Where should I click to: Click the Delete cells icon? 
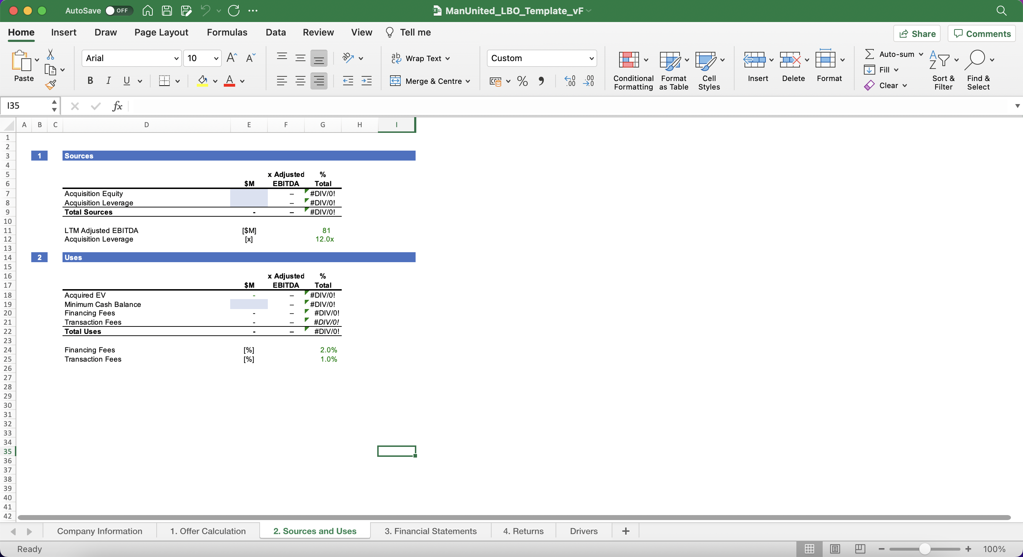click(790, 60)
